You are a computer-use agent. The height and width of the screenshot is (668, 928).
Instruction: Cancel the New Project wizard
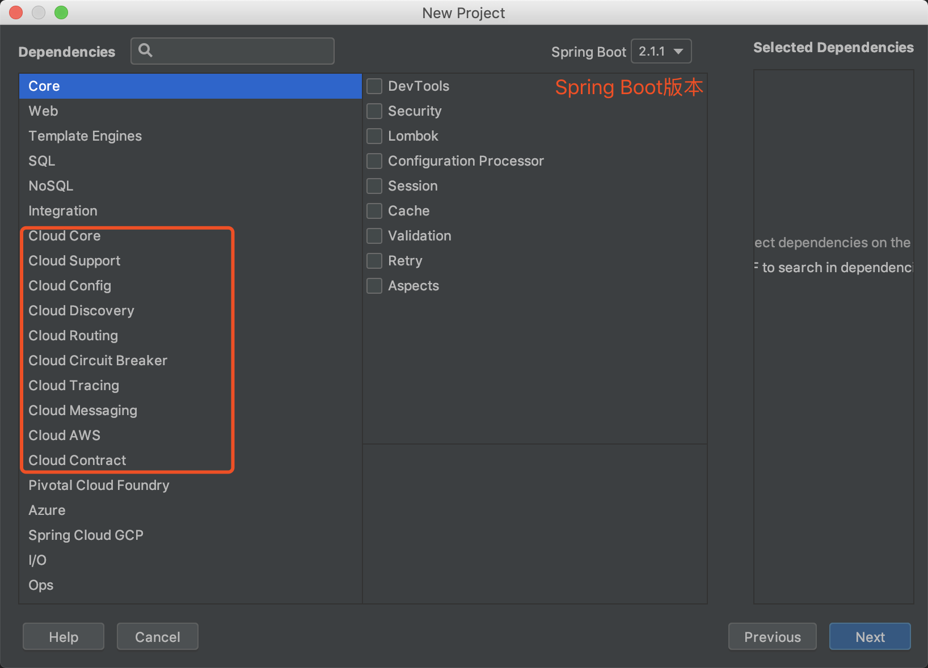click(158, 637)
